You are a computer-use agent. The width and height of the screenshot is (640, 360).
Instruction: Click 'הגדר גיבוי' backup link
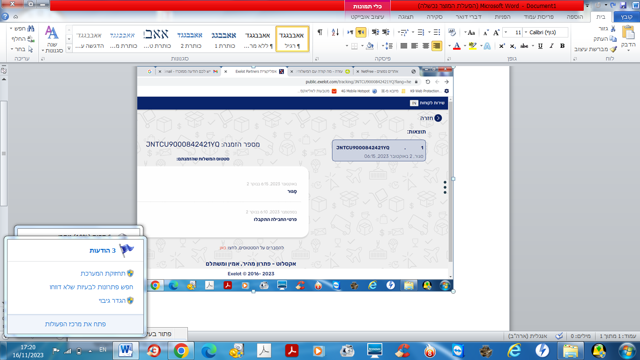(x=112, y=300)
